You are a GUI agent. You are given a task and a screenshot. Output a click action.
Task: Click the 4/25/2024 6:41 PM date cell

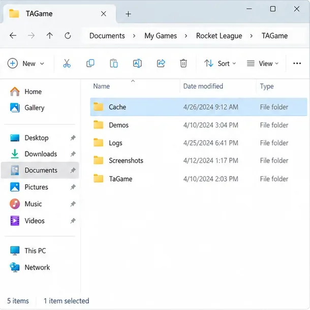pyautogui.click(x=211, y=143)
